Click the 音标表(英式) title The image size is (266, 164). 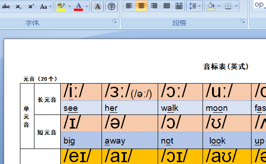[x=226, y=67]
